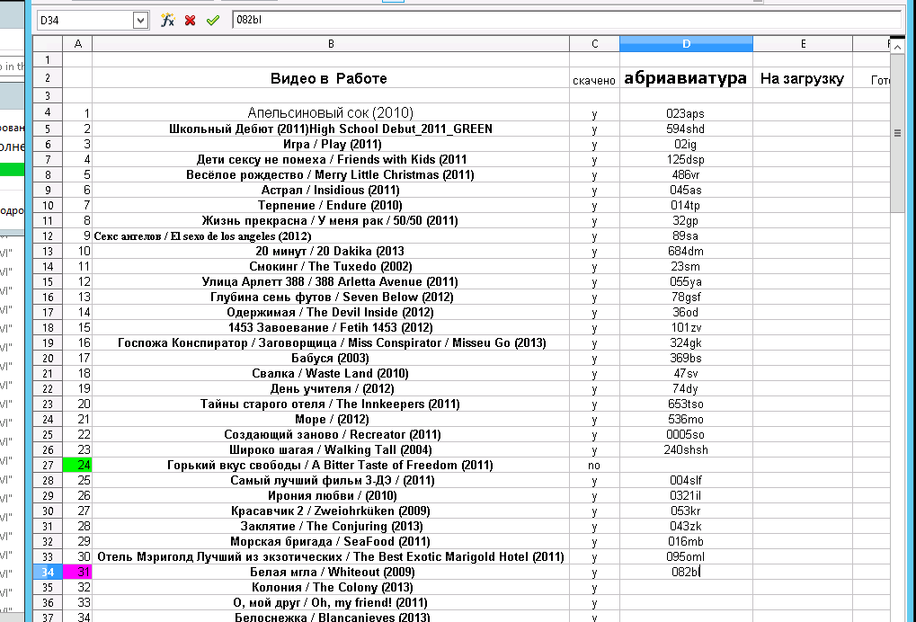This screenshot has height=622, width=916.
Task: Select the 'Friends with Kids' title cell
Action: (331, 159)
